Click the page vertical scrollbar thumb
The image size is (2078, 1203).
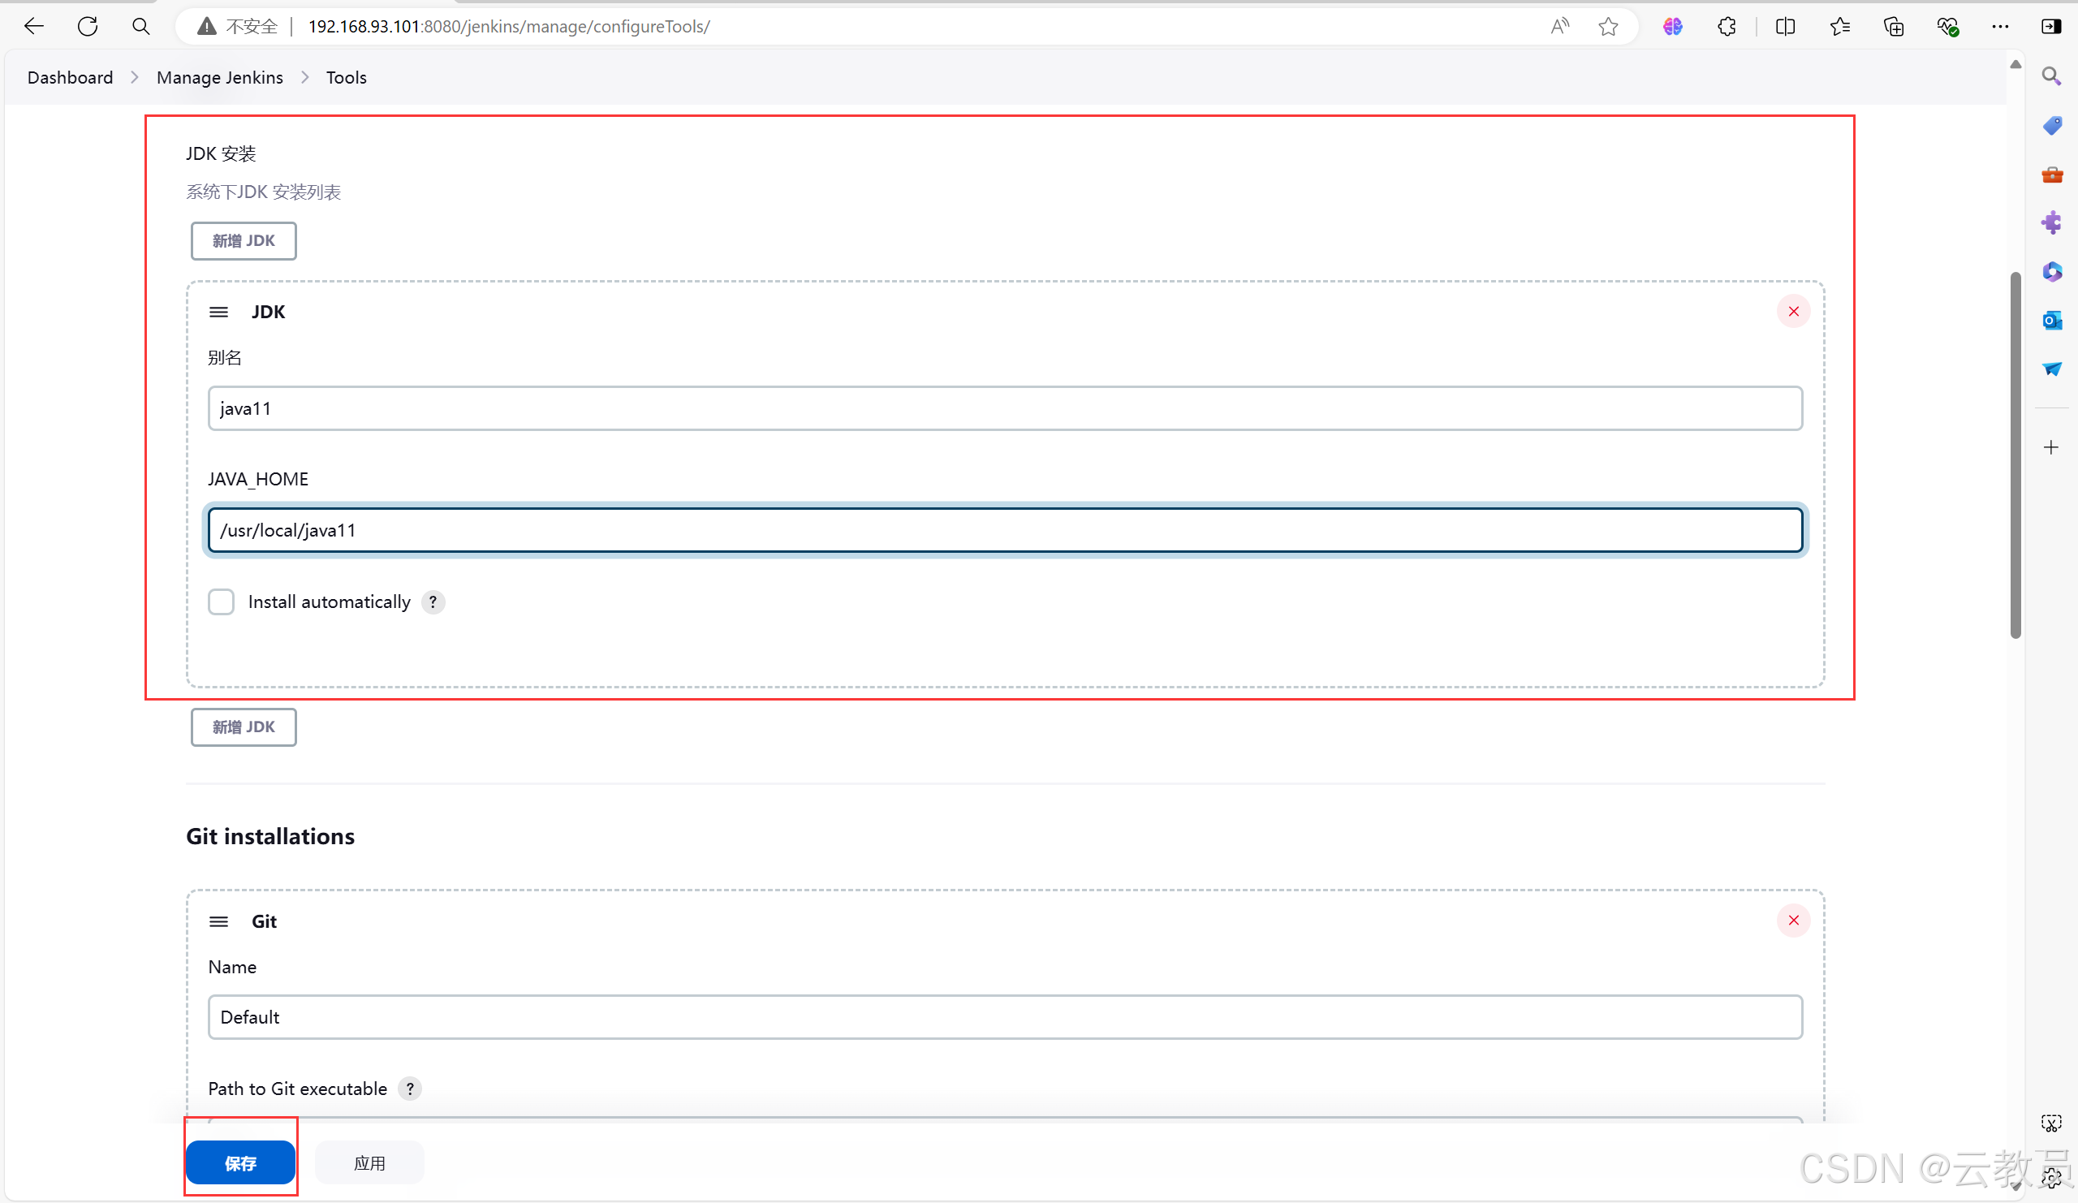pyautogui.click(x=2015, y=455)
